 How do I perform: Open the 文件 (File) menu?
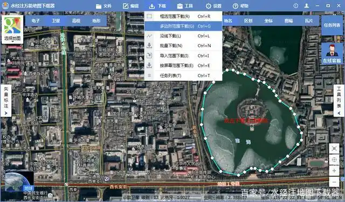(x=103, y=6)
